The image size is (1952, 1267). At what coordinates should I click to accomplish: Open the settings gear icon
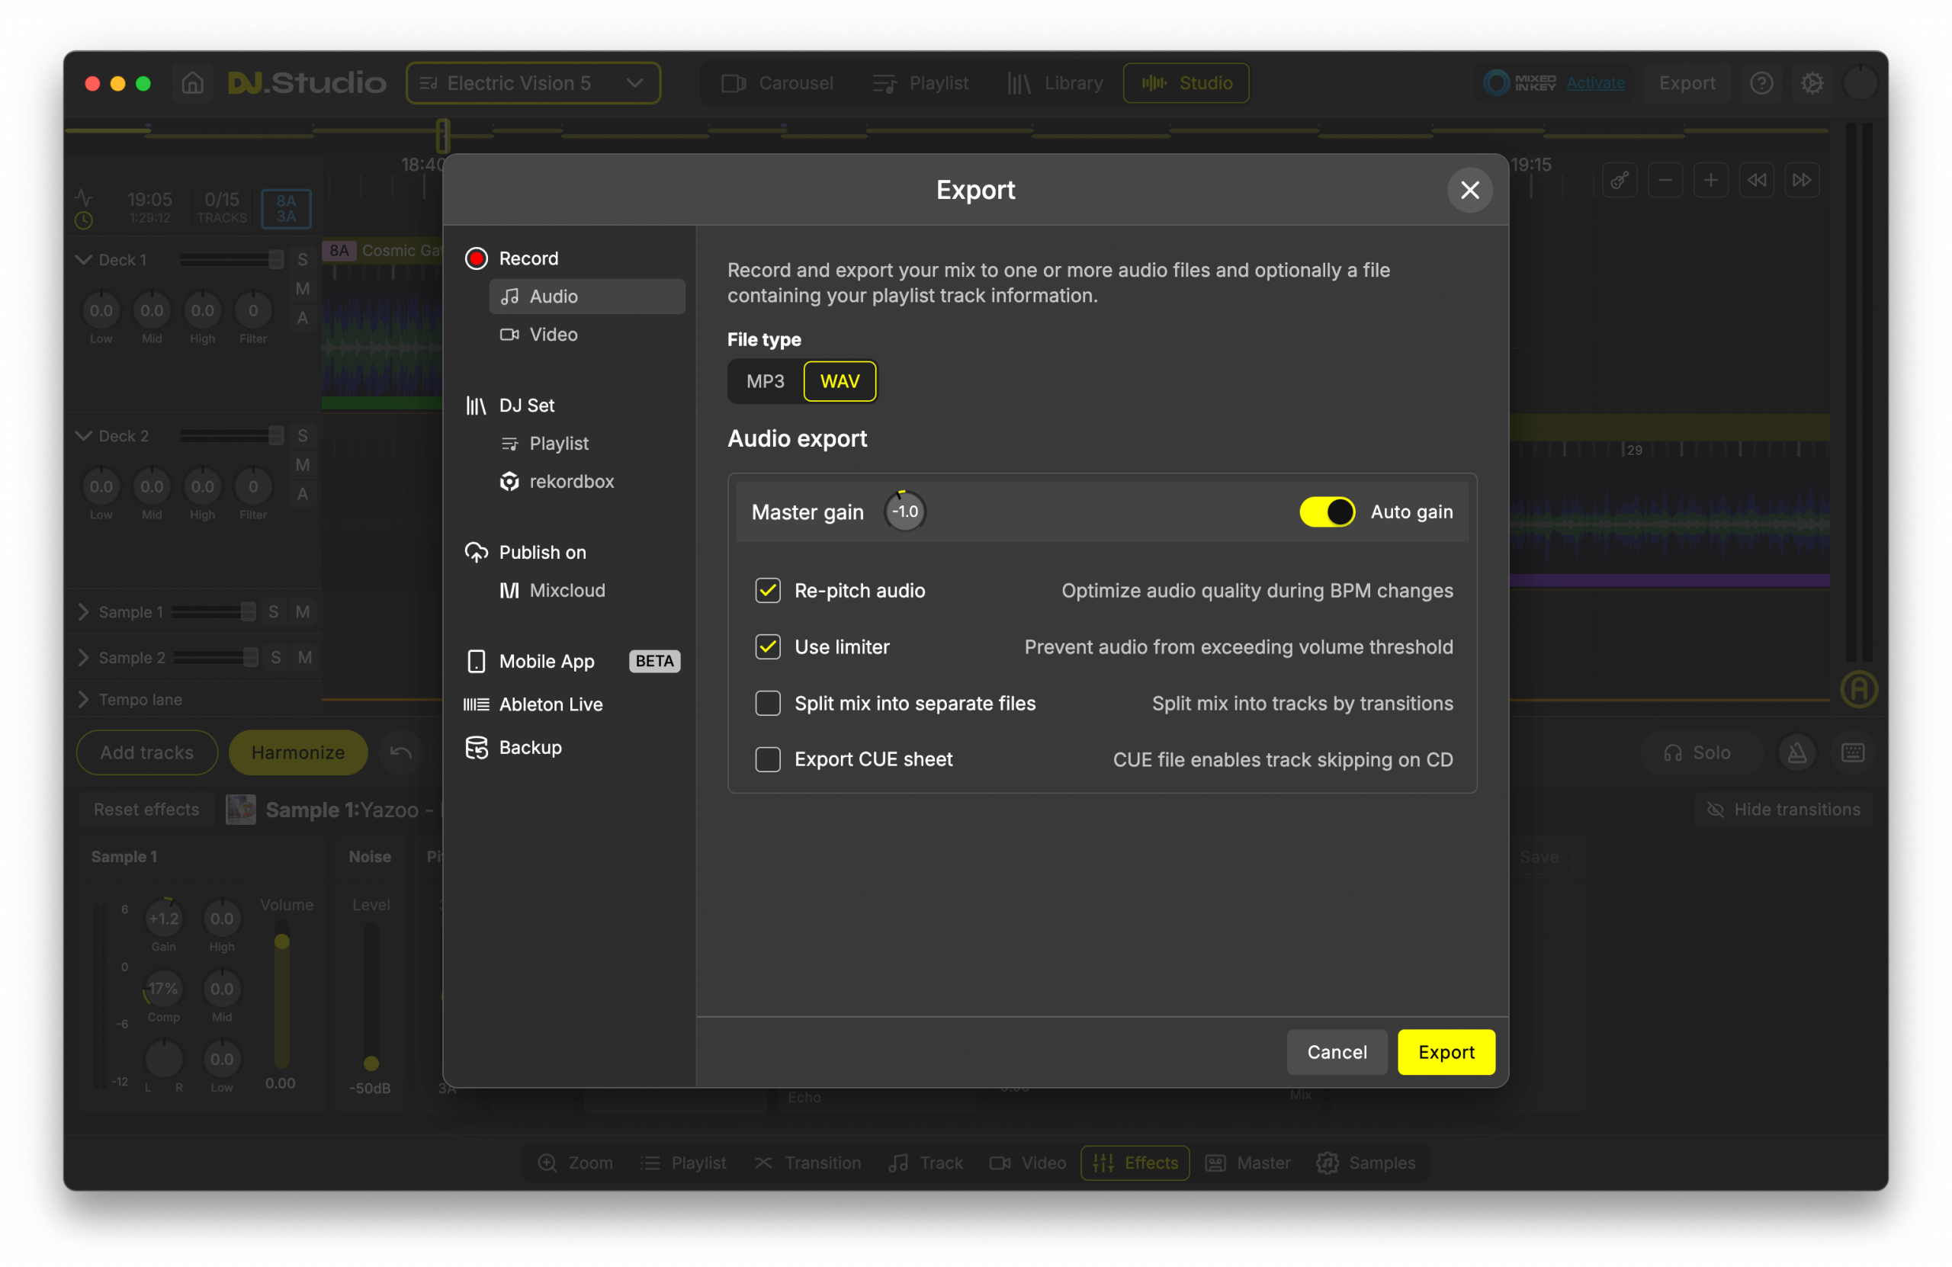(x=1812, y=83)
